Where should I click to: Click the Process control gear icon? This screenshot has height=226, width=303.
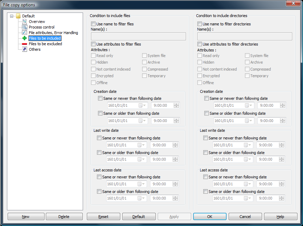coord(24,27)
